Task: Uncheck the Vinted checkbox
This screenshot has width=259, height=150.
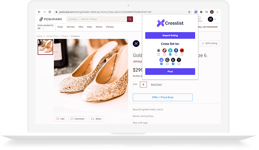Action: [170, 55]
